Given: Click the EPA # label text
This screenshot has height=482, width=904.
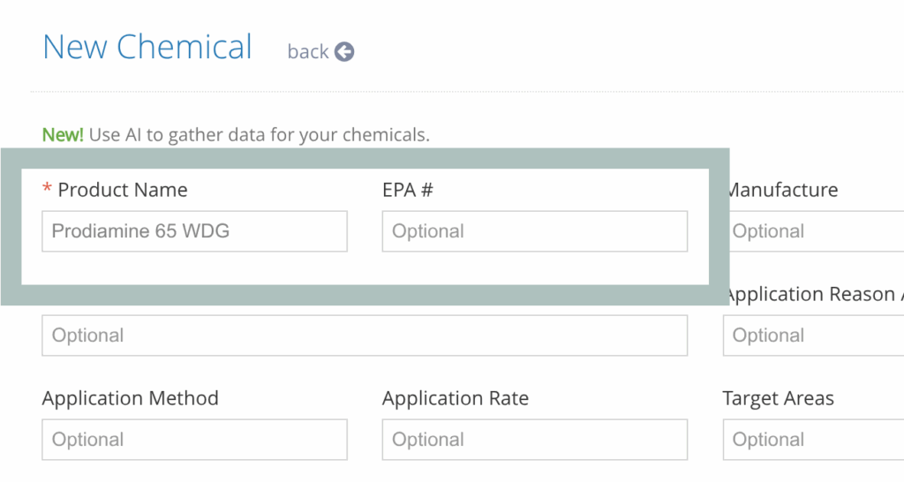Looking at the screenshot, I should pos(408,190).
